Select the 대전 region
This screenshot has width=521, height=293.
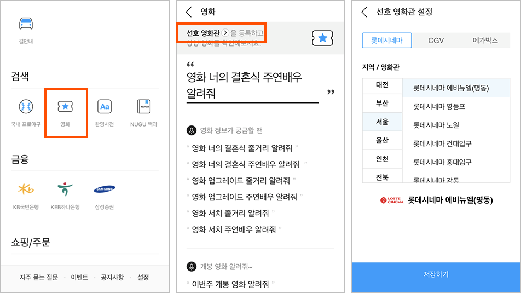pos(382,85)
